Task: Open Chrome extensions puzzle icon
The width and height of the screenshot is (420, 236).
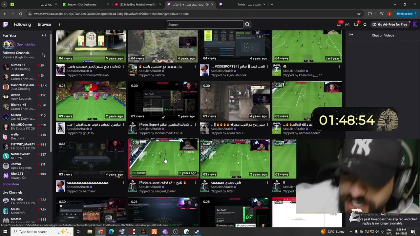Action: pyautogui.click(x=370, y=14)
